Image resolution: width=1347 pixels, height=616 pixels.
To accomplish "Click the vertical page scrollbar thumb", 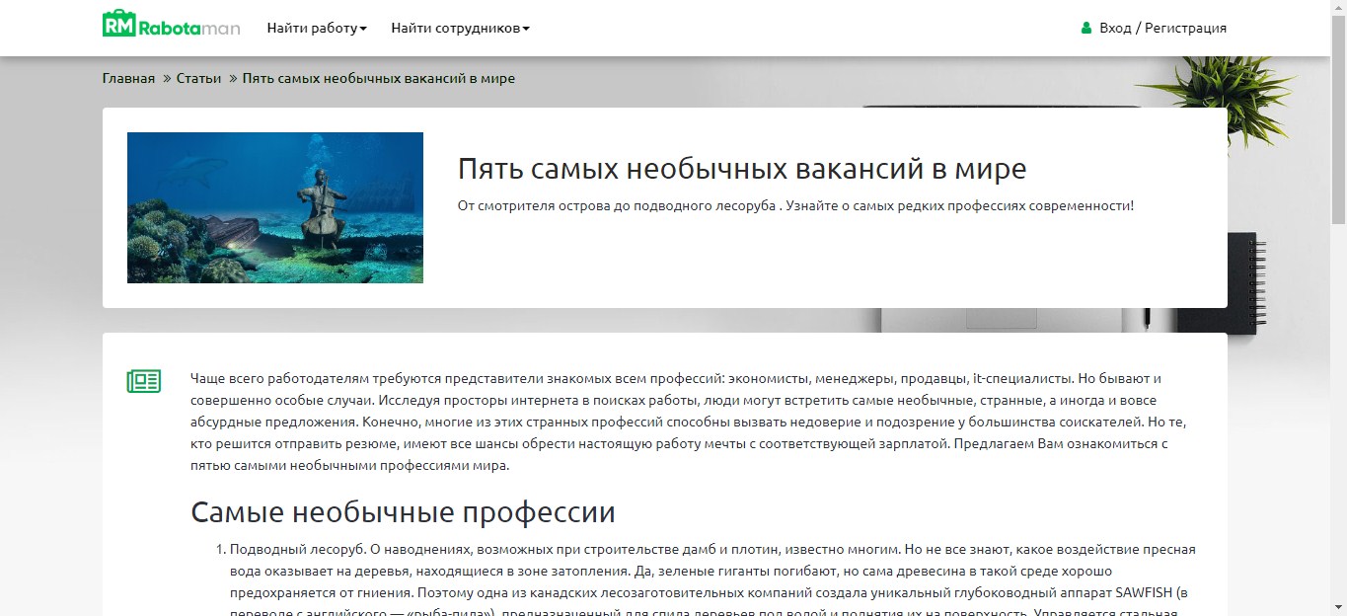I will click(1338, 118).
